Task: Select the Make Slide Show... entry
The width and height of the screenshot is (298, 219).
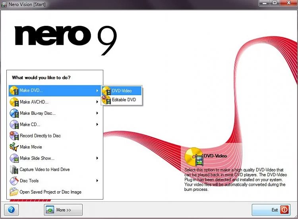Action: click(55, 158)
